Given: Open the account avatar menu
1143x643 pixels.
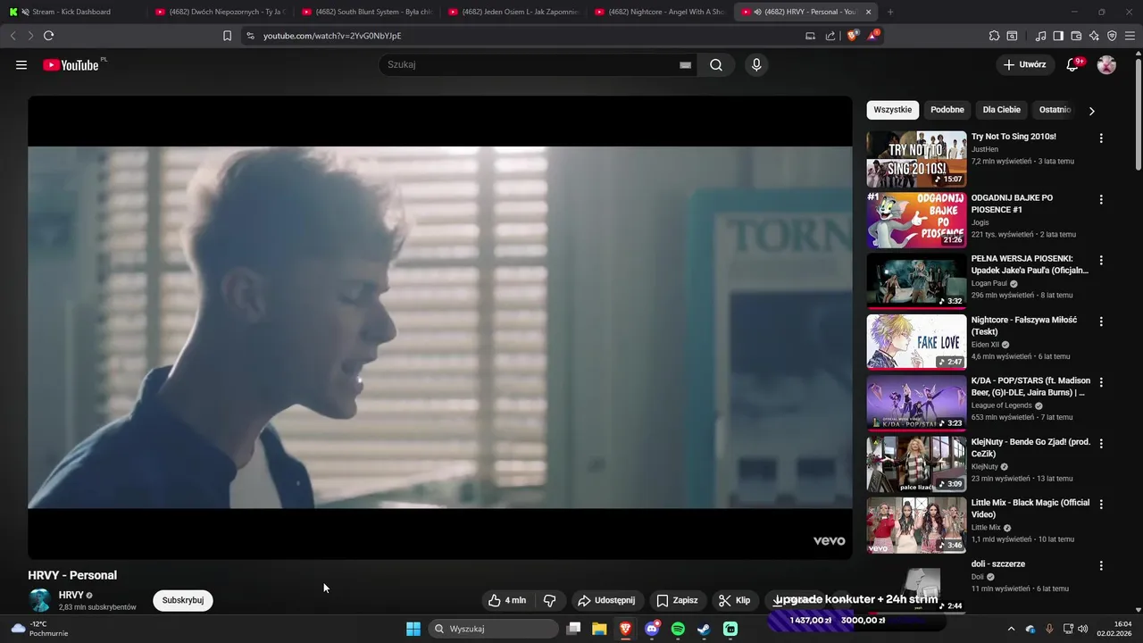Looking at the screenshot, I should click(x=1106, y=64).
